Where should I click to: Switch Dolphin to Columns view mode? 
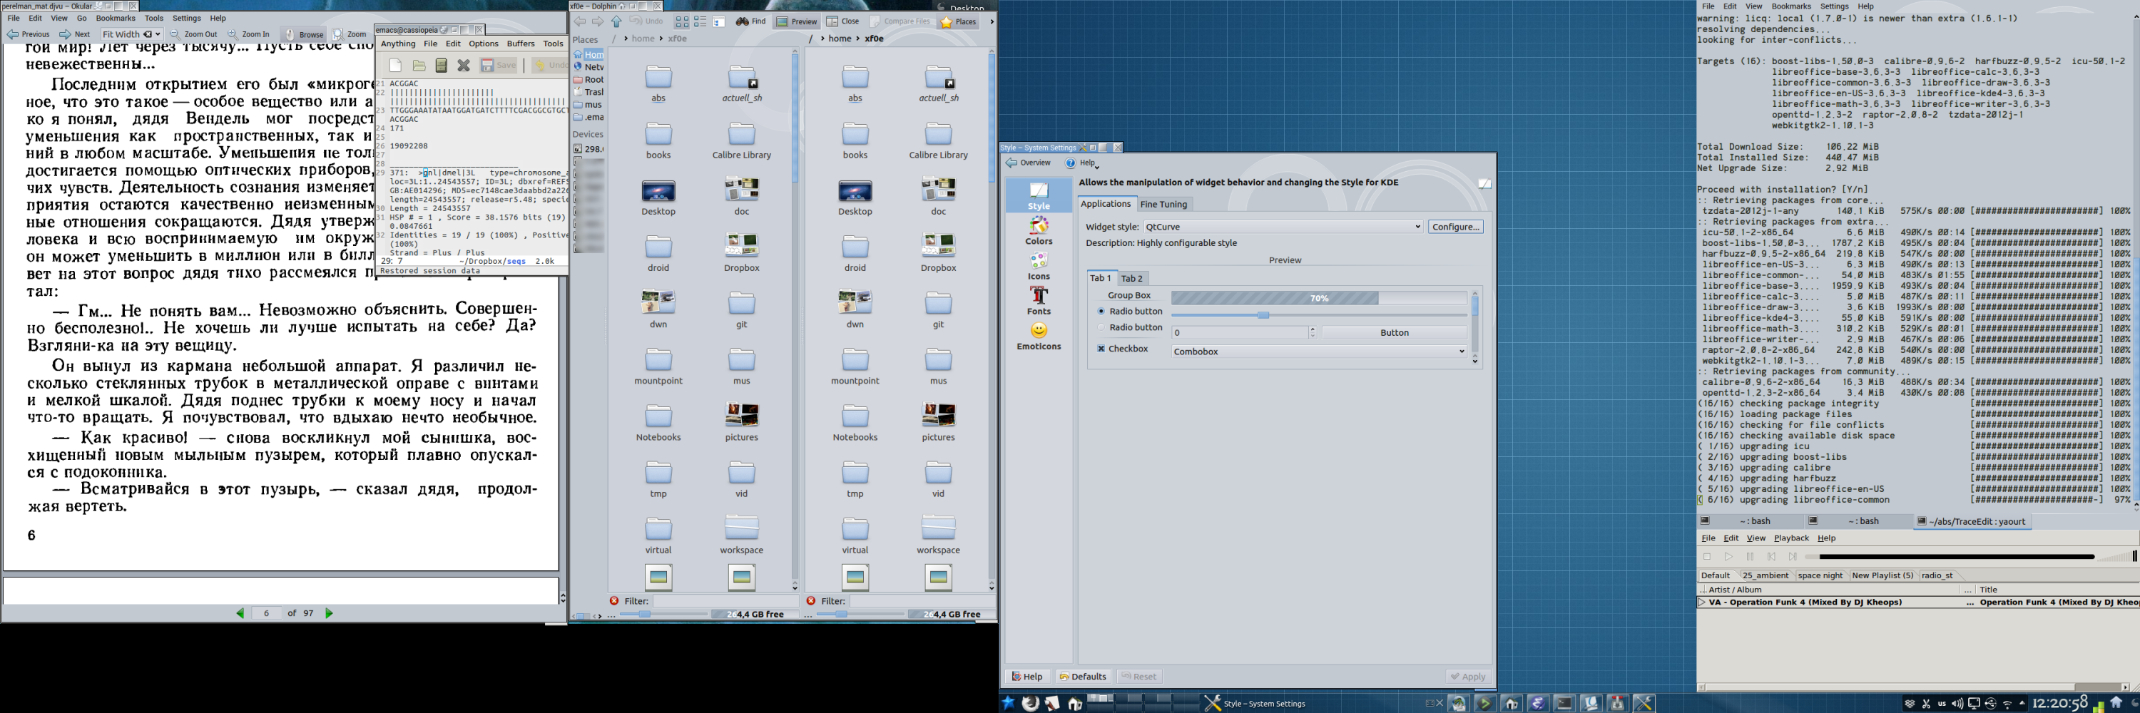pyautogui.click(x=718, y=21)
